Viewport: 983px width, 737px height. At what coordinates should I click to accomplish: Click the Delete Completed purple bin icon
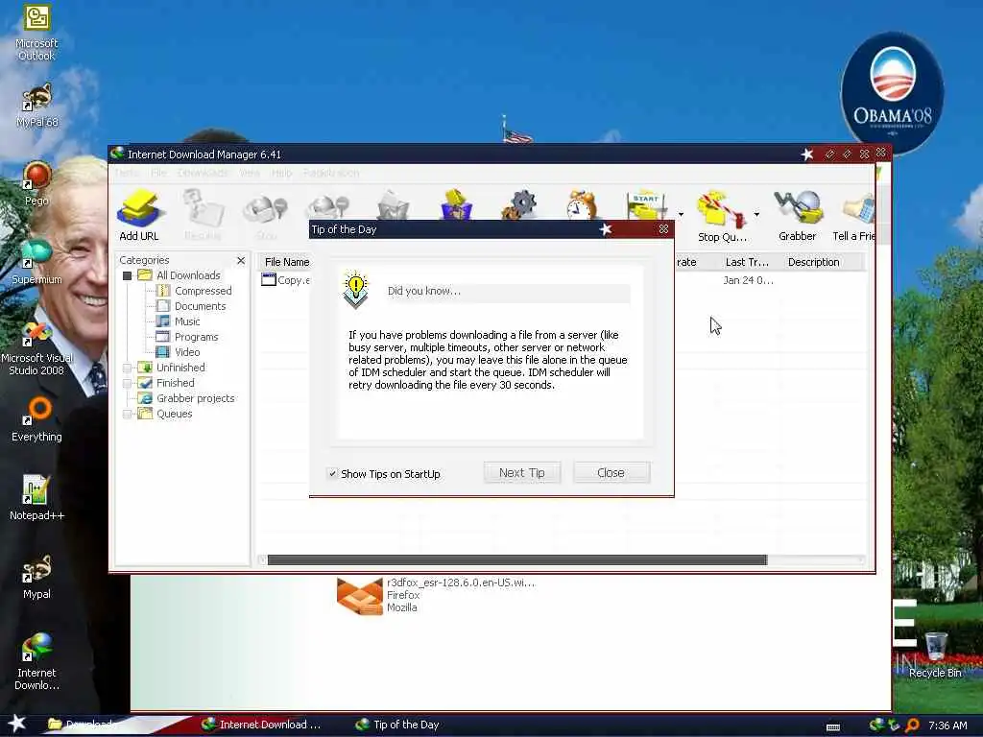tap(456, 204)
